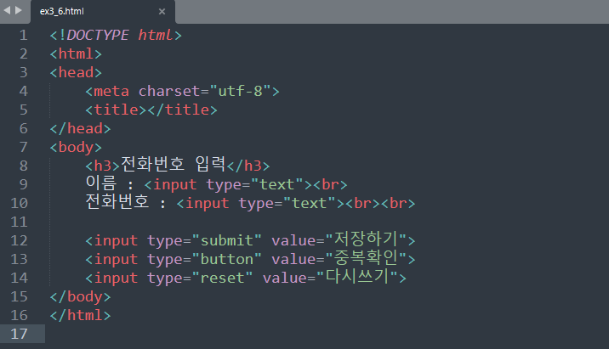Click the closing head tag on line 6
The image size is (609, 349).
pyautogui.click(x=80, y=129)
